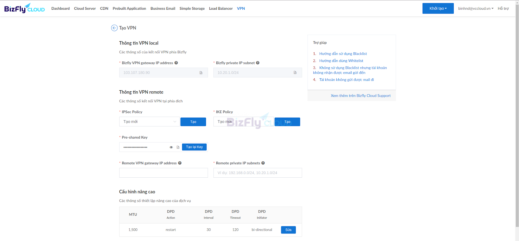Go to Cloud Server section
This screenshot has width=519, height=241.
click(85, 8)
